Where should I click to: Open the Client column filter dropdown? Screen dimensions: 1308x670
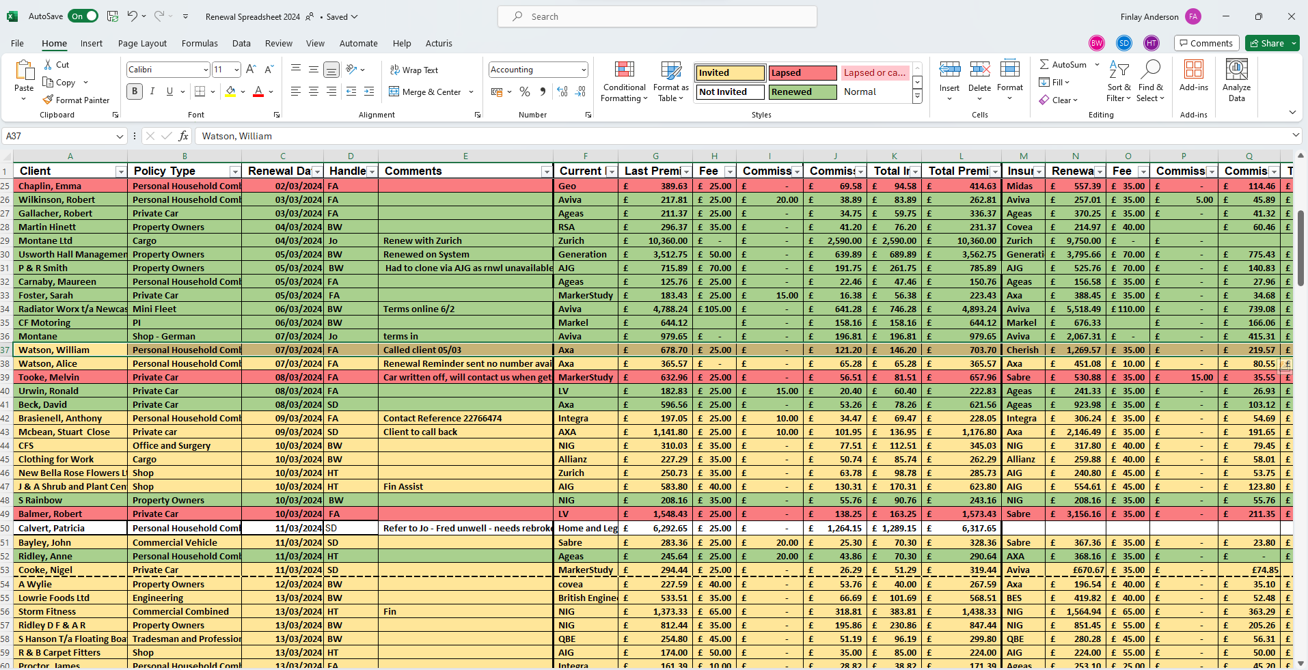pos(121,171)
